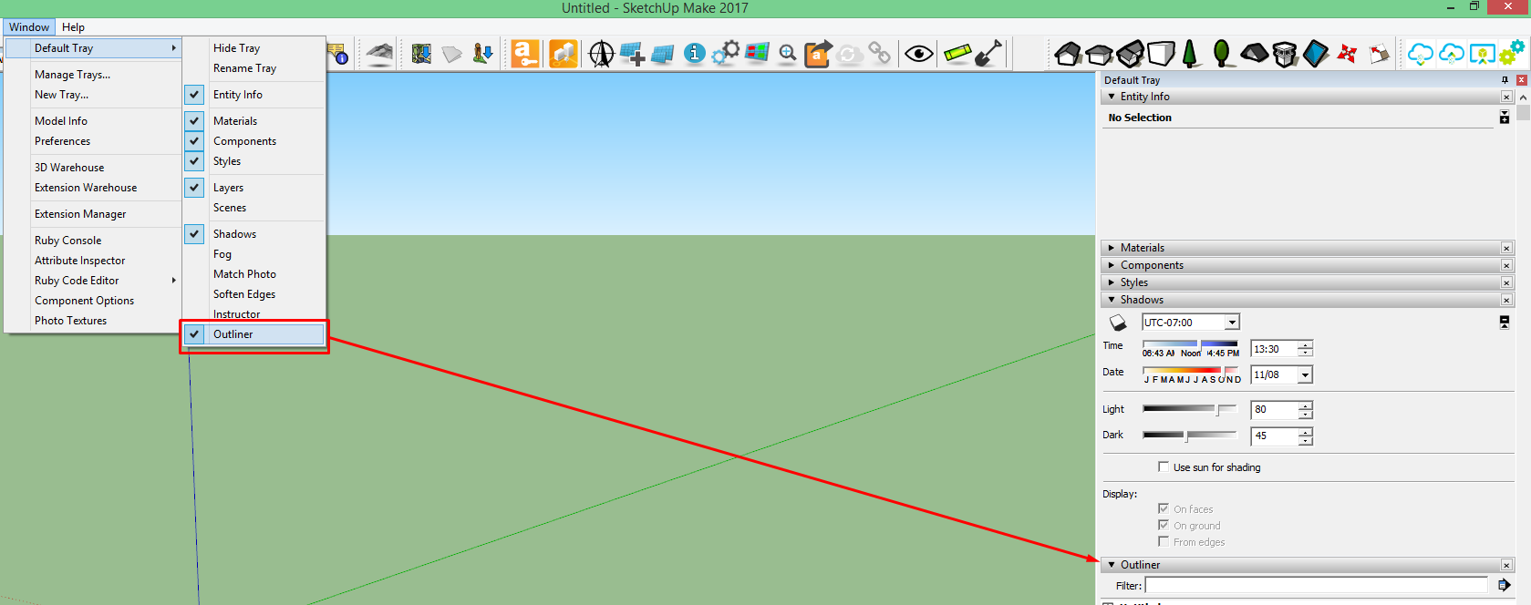Click Shadows panel details toggle button
The width and height of the screenshot is (1531, 605).
[x=1505, y=323]
